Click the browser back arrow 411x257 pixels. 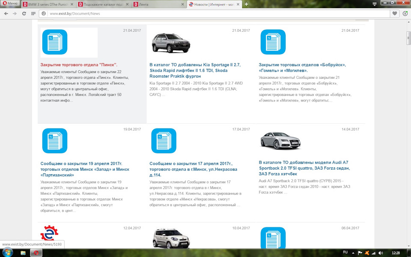6,14
